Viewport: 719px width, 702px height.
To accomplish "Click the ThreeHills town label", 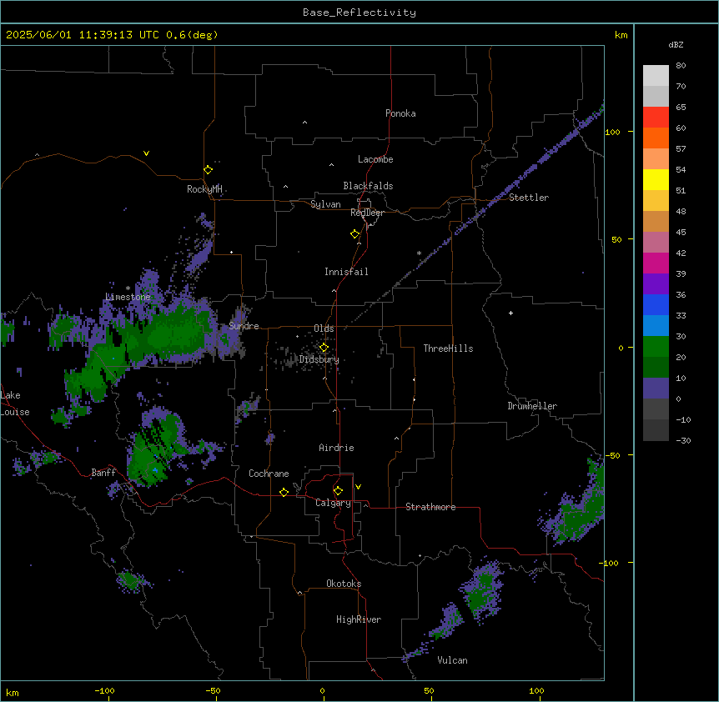I will pyautogui.click(x=448, y=348).
